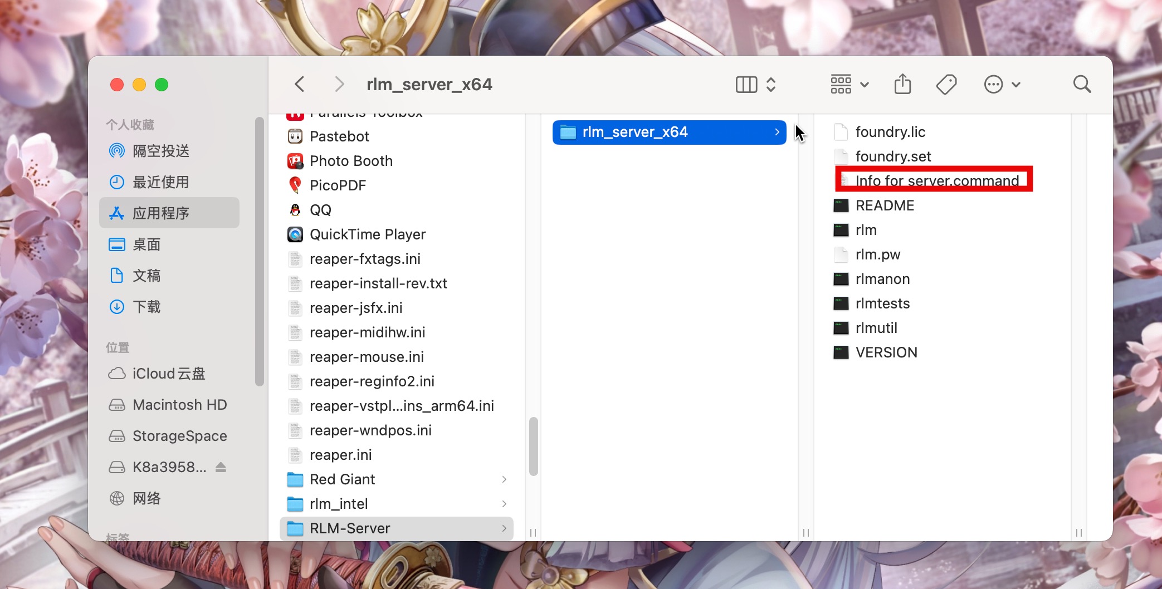1162x589 pixels.
Task: Eject the K8a3958 drive
Action: pyautogui.click(x=221, y=467)
